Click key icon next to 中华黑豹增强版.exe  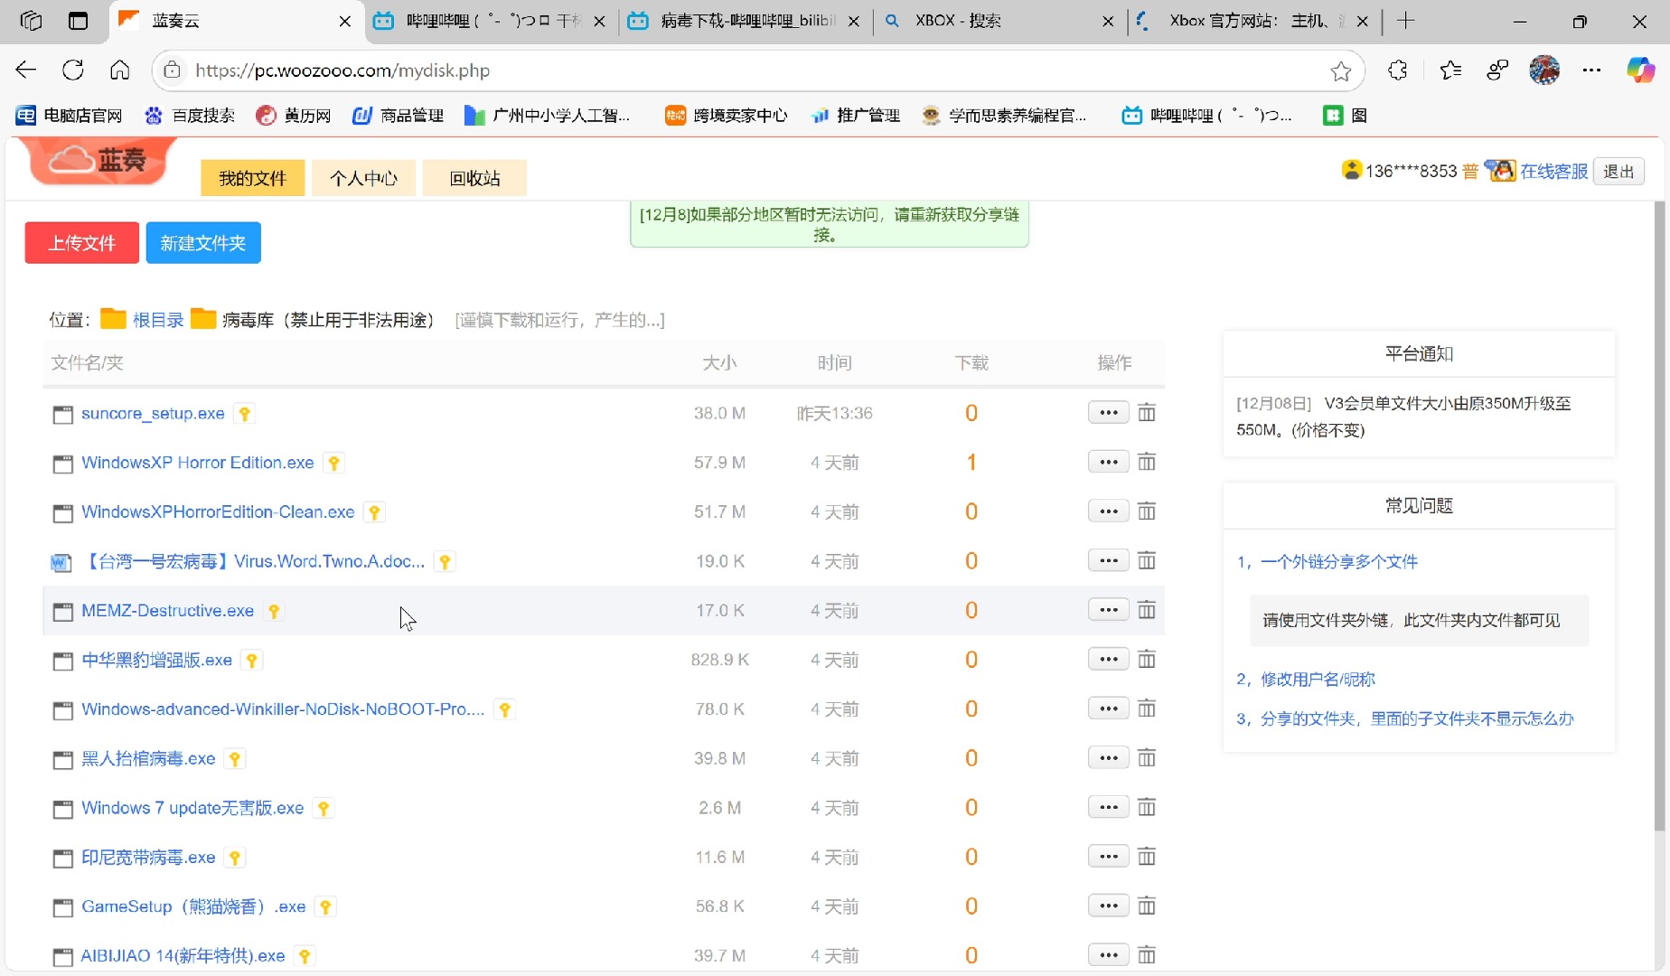(252, 661)
